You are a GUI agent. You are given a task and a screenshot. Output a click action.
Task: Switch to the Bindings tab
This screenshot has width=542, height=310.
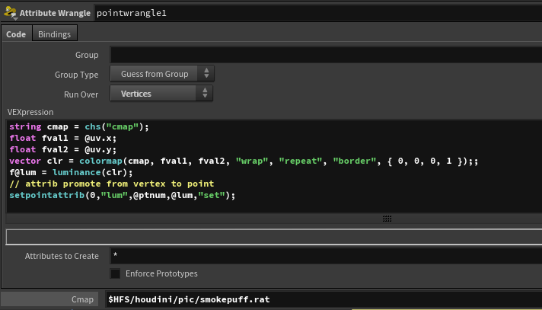(54, 34)
